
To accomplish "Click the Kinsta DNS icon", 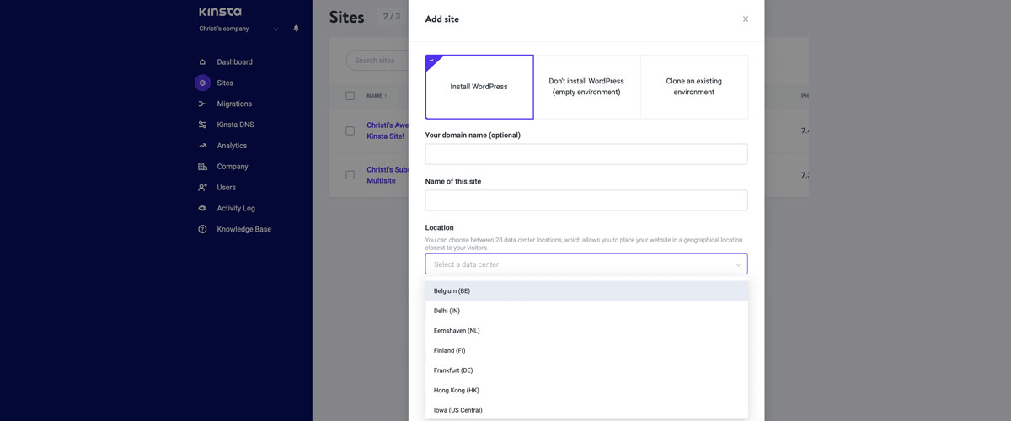I will point(202,125).
